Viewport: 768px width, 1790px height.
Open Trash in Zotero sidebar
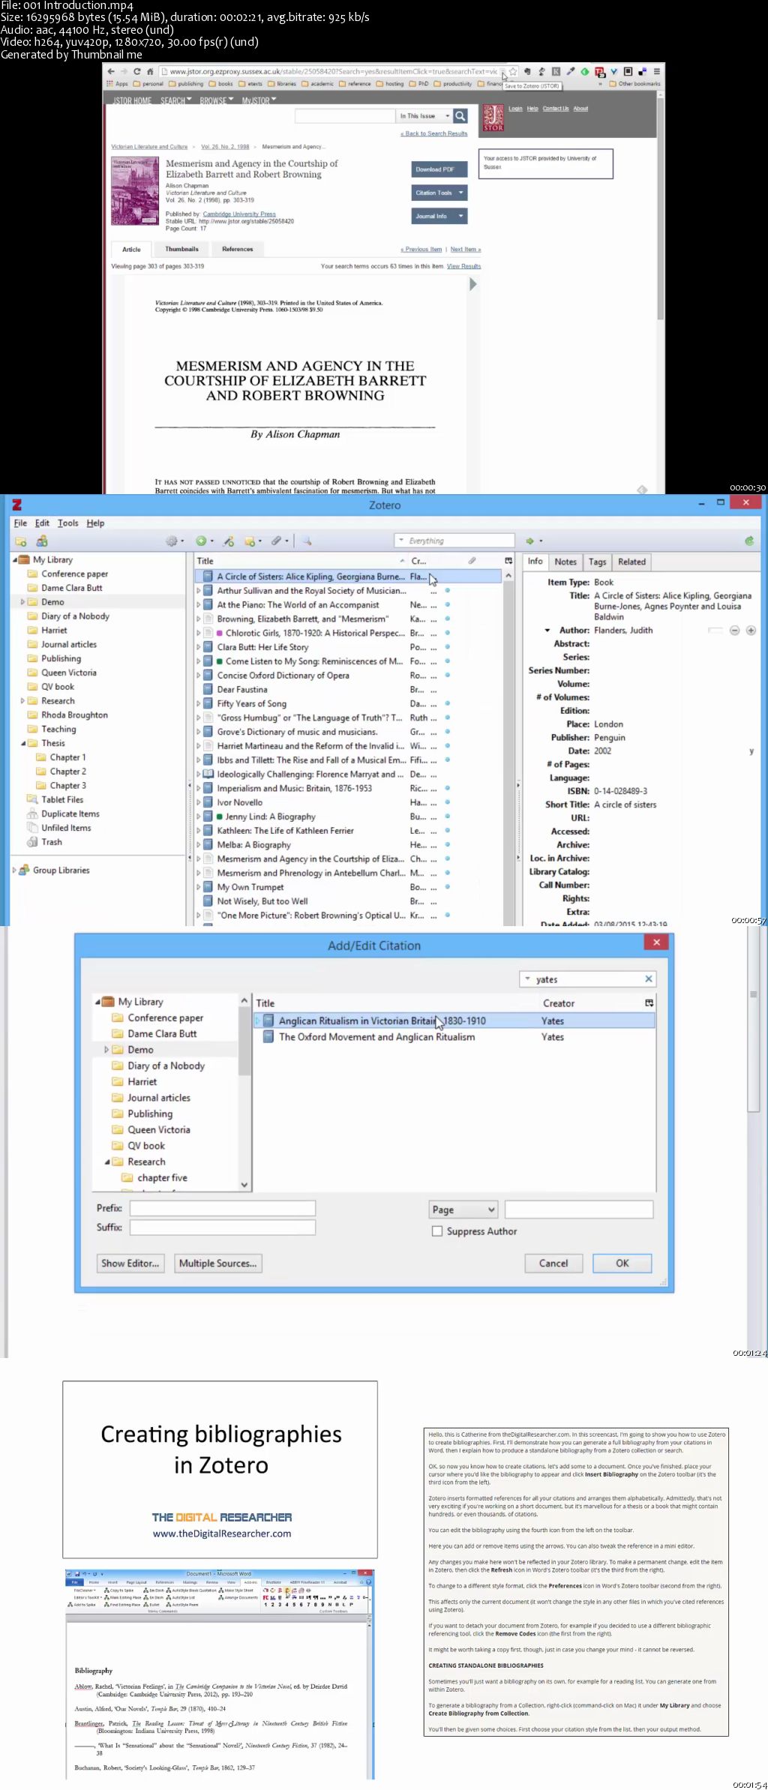pyautogui.click(x=52, y=842)
